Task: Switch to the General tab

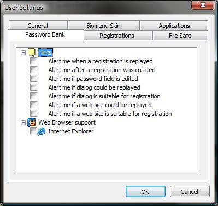Action: (x=38, y=26)
